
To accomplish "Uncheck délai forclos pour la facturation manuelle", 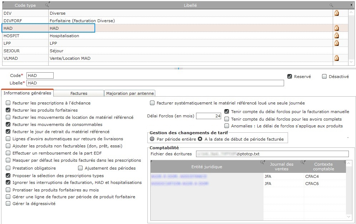I will point(226,112).
